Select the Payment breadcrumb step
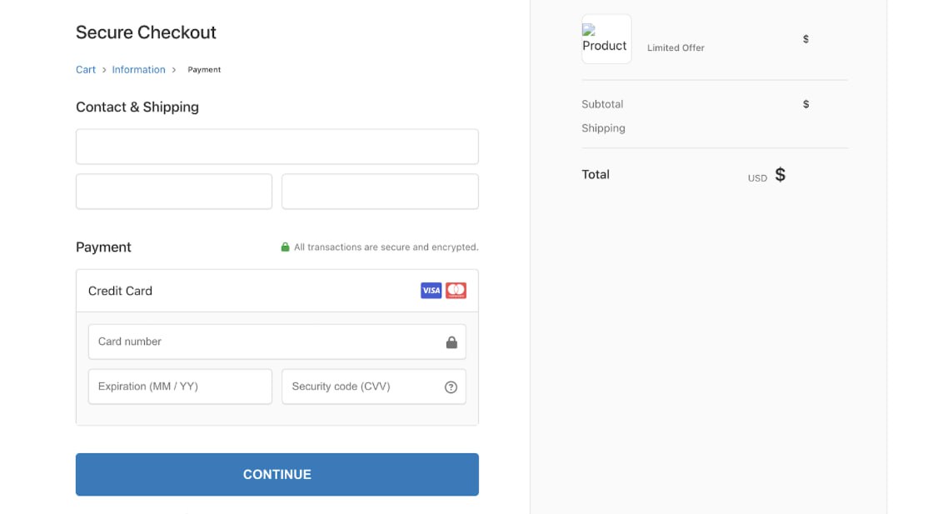The image size is (932, 514). point(204,69)
